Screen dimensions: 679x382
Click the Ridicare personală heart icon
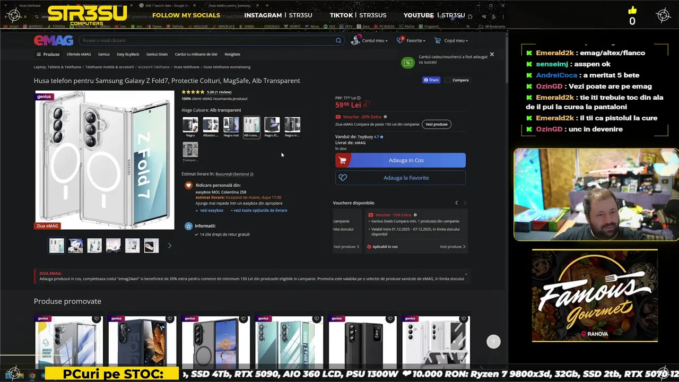(x=188, y=185)
